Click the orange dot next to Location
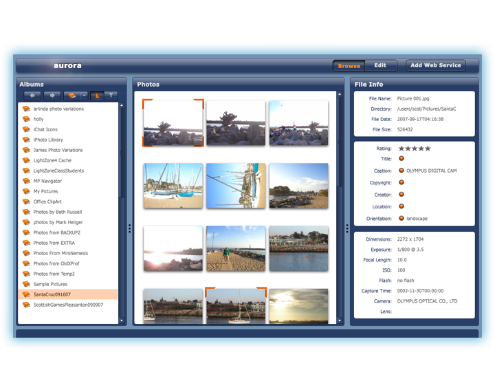 tap(401, 206)
